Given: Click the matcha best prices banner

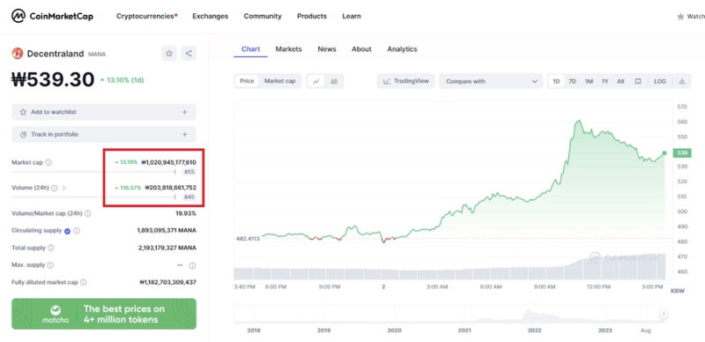Looking at the screenshot, I should pos(104,314).
